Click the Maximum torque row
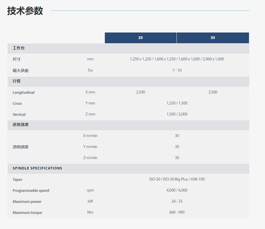 pyautogui.click(x=26, y=212)
